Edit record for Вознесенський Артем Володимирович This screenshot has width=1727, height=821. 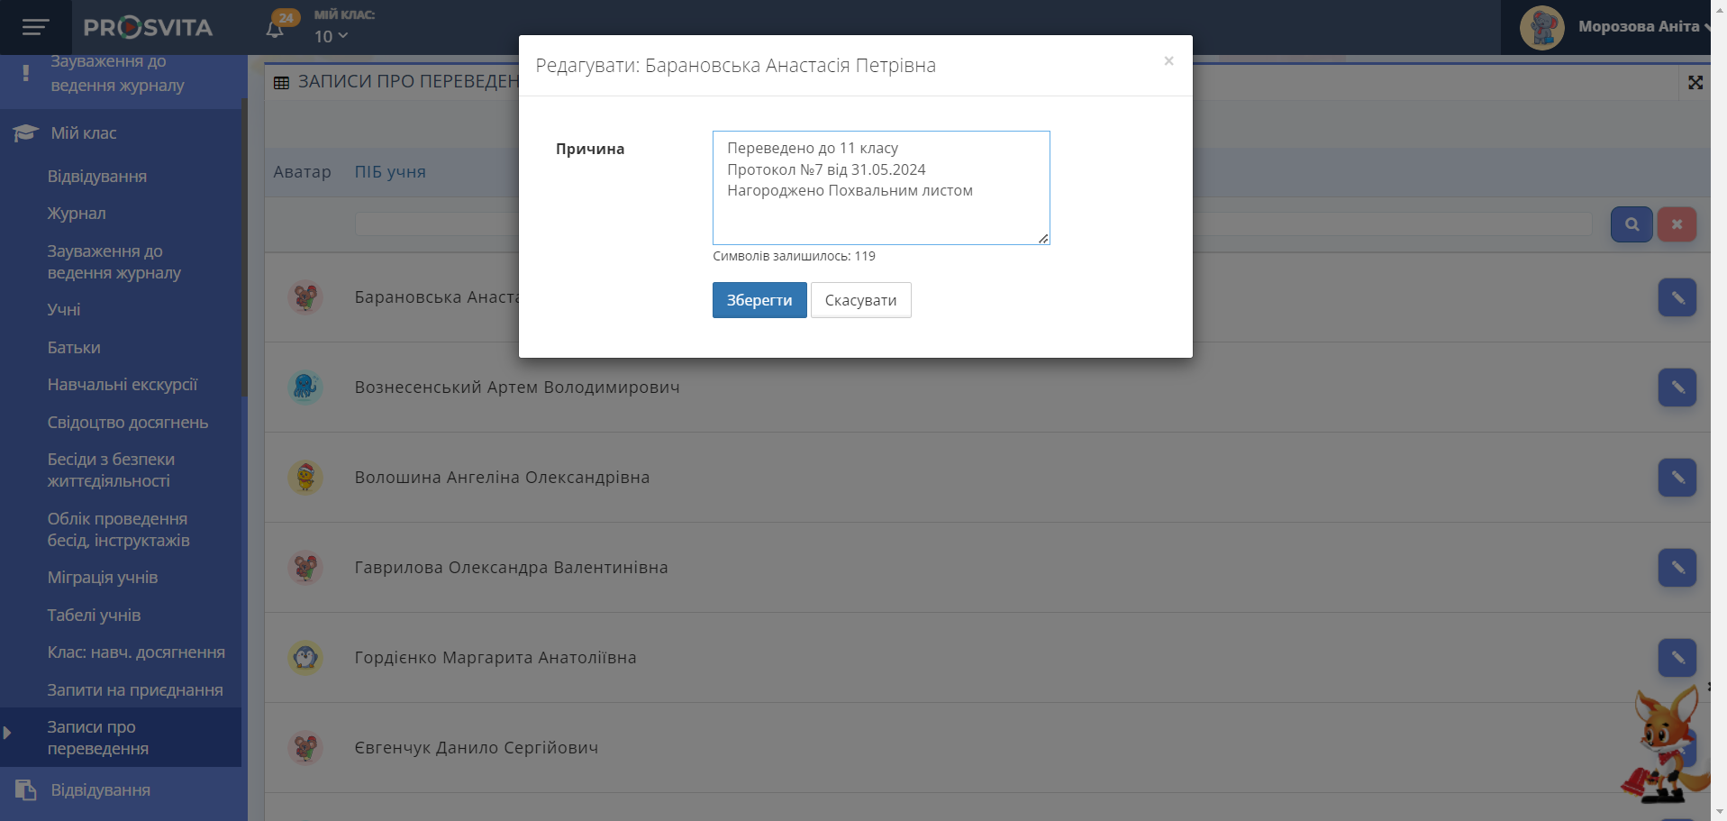coord(1677,388)
